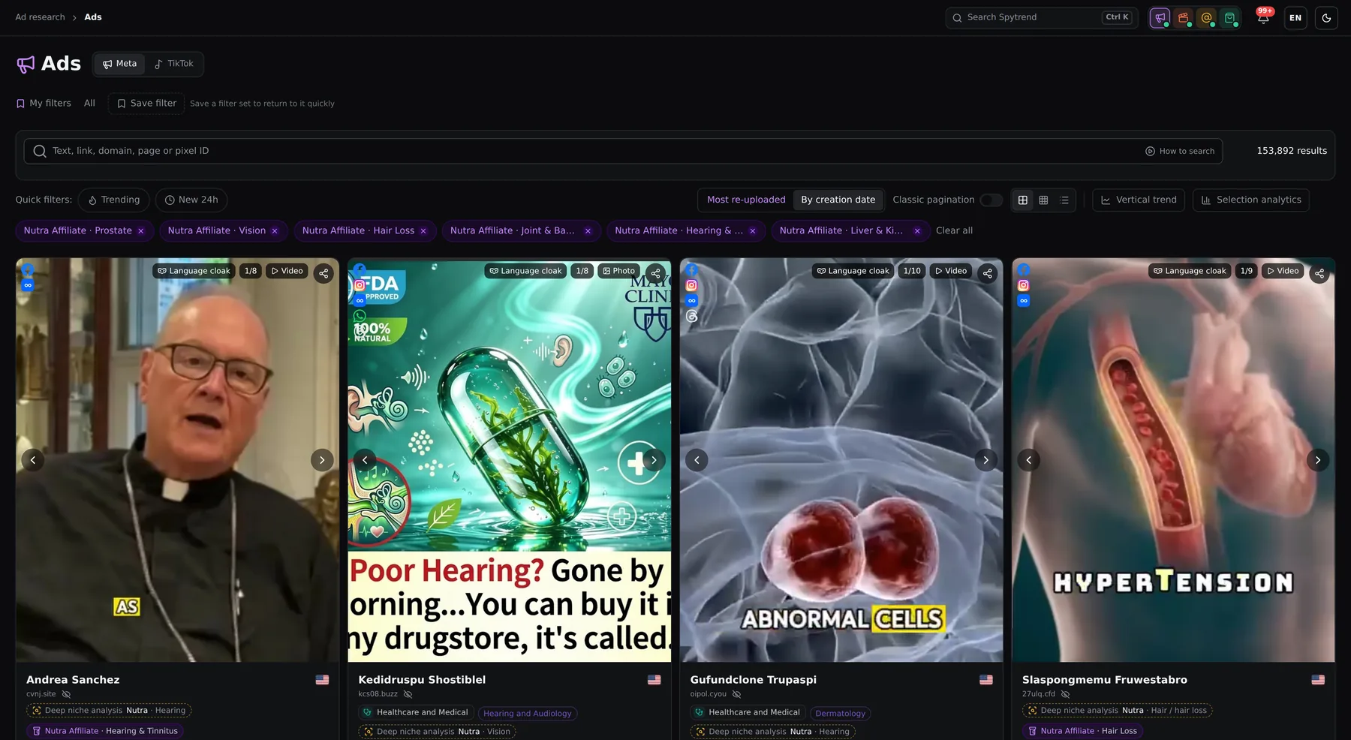This screenshot has width=1351, height=740.
Task: Sort by Most re-uploaded
Action: [746, 200]
